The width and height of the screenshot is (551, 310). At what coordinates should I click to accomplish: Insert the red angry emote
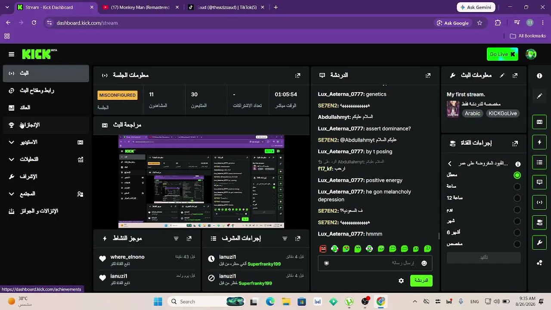pos(323,249)
